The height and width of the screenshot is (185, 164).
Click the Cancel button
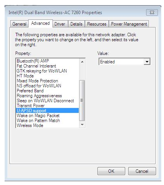142,171
